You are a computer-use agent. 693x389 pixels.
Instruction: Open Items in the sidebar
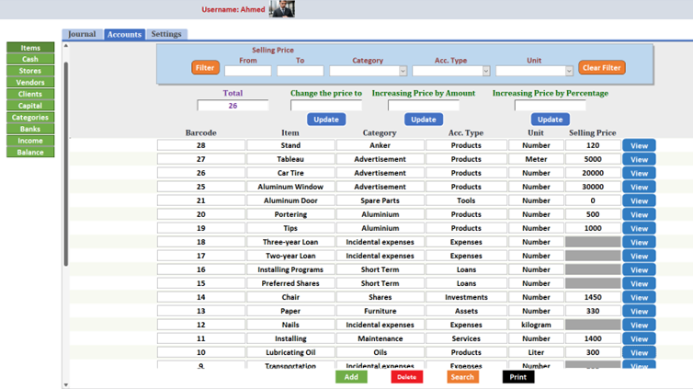click(x=30, y=47)
